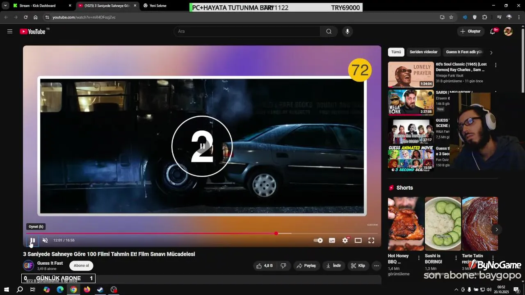
Task: Launch Firefox from taskbar
Action: pyautogui.click(x=87, y=290)
